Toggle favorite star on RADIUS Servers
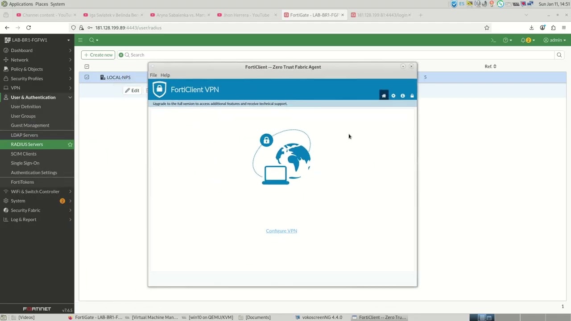The height and width of the screenshot is (321, 571). [70, 144]
